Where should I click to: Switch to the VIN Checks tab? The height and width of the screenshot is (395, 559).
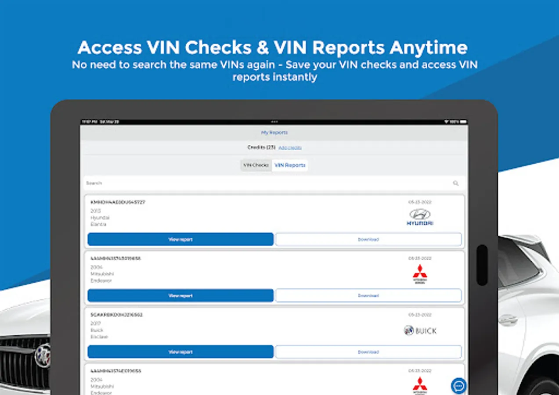point(256,165)
